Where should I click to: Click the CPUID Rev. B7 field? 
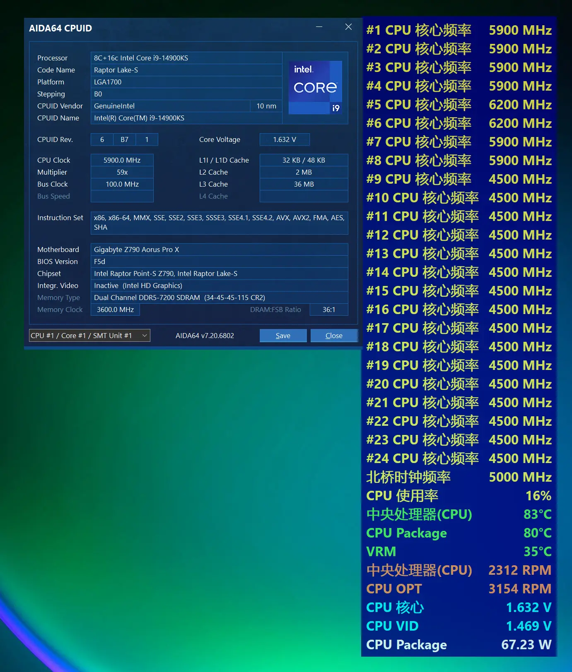(124, 139)
